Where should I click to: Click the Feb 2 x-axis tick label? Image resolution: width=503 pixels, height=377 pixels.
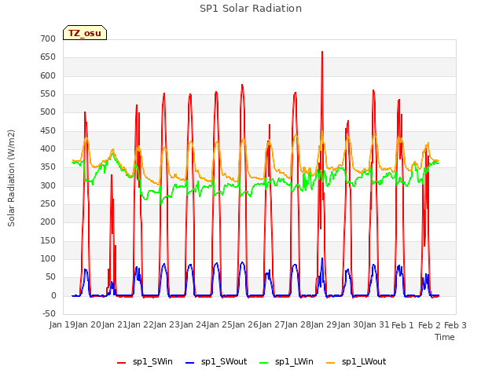(x=429, y=325)
